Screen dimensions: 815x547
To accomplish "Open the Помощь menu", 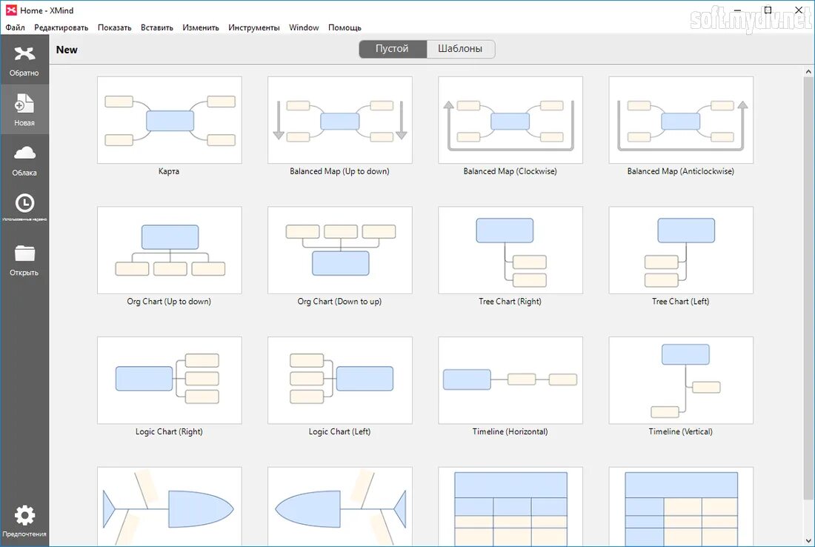I will click(345, 27).
